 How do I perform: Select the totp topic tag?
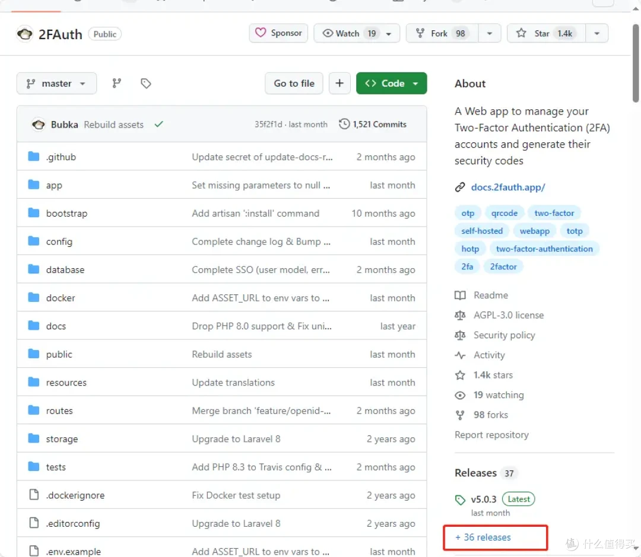click(x=575, y=231)
